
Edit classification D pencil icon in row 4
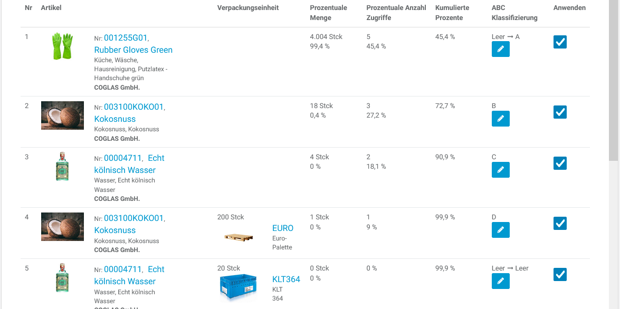point(500,230)
